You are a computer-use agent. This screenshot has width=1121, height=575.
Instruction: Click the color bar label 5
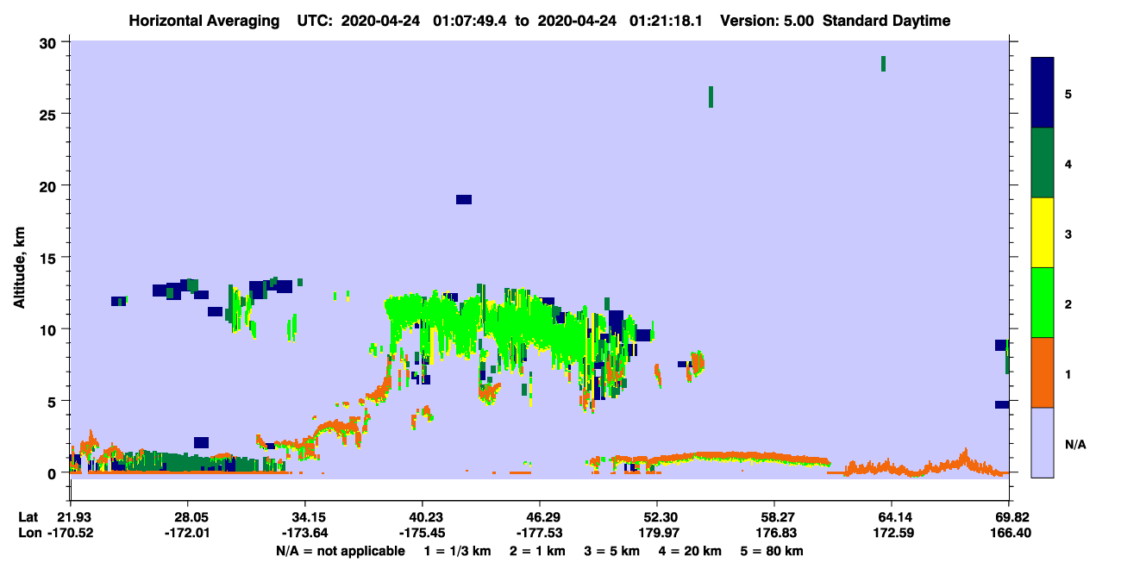(1068, 93)
